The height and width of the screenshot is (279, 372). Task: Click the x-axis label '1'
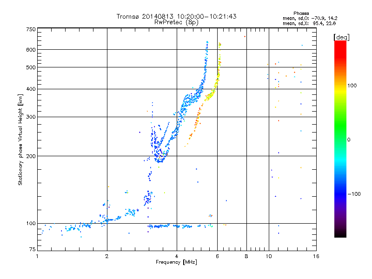coord(37,256)
